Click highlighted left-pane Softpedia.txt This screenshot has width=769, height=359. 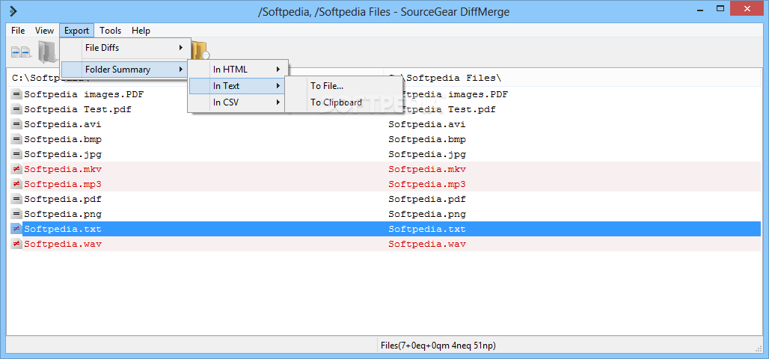[x=63, y=229]
